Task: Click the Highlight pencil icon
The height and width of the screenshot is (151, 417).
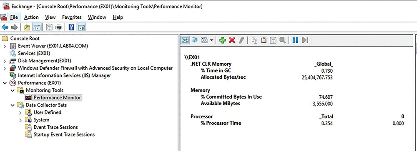Action: click(241, 40)
